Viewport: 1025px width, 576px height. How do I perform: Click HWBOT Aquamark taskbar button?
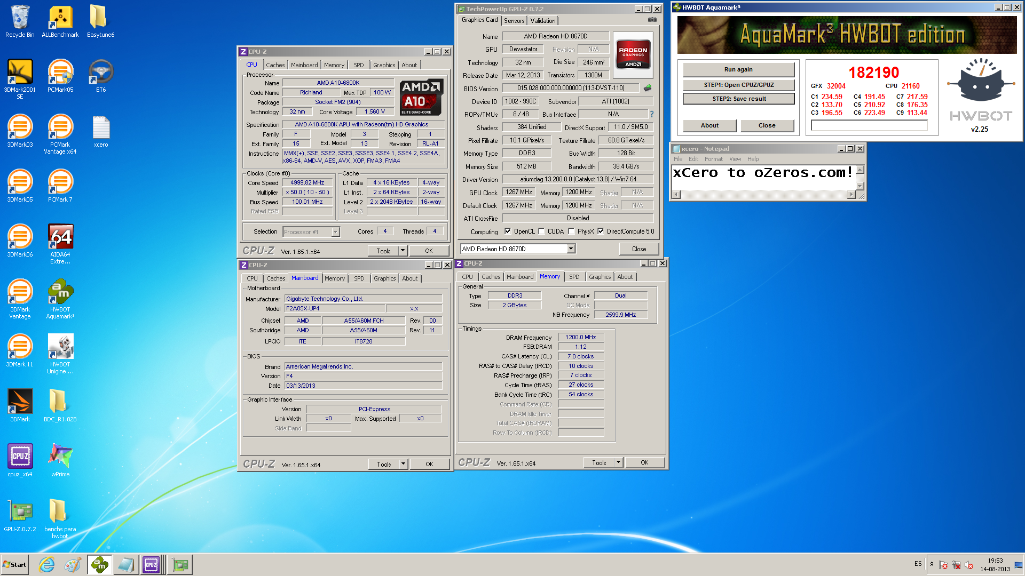(x=100, y=565)
